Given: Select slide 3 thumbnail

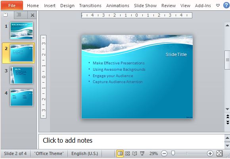Looking at the screenshot, I should 21,75.
